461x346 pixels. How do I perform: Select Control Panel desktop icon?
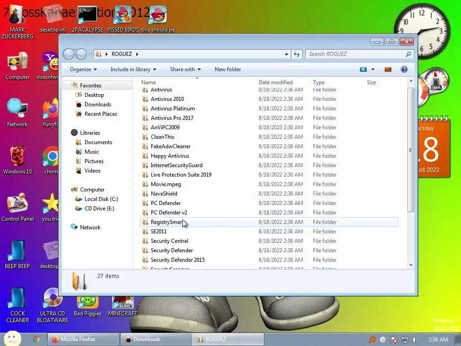(x=18, y=207)
